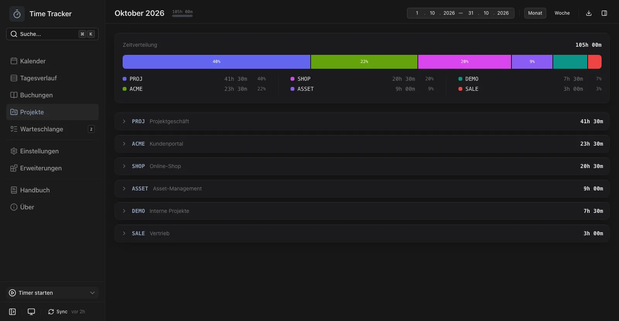Viewport: 619px width, 321px height.
Task: Click the purple 9% ASSET bar segment
Action: pos(532,62)
